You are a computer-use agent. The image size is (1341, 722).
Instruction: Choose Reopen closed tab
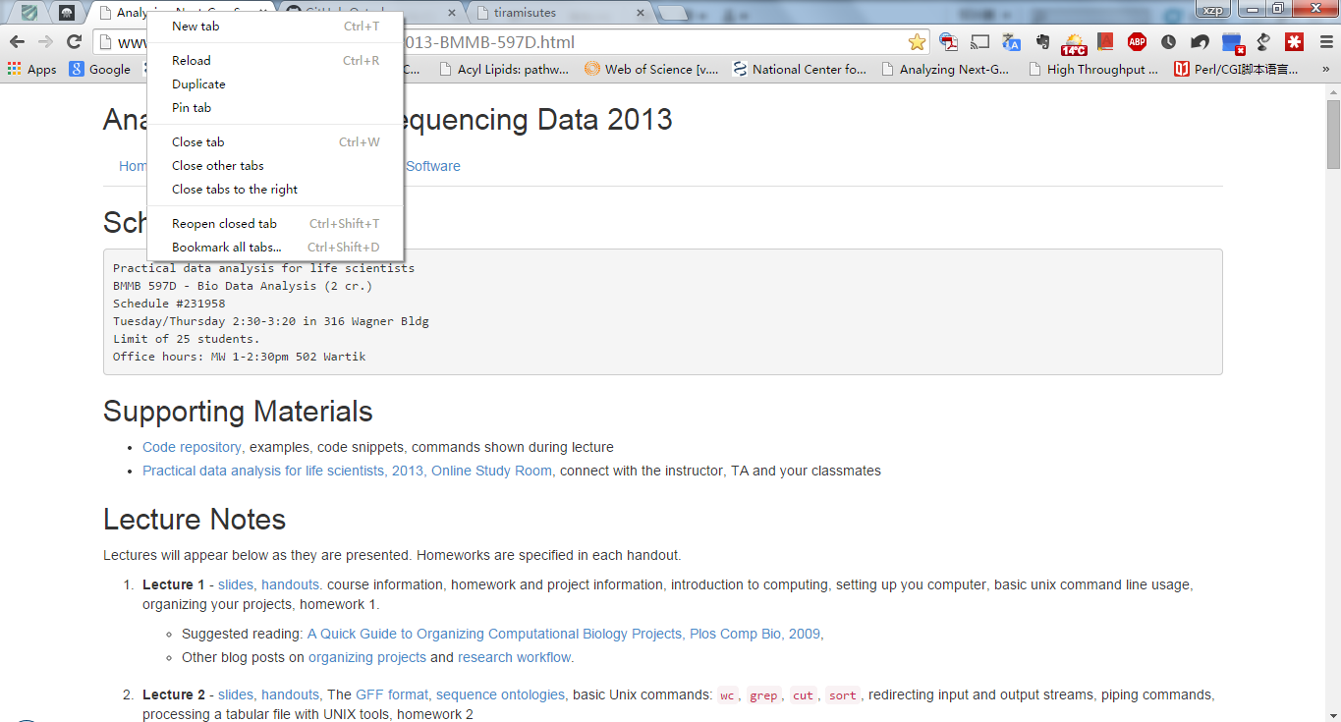[x=275, y=224]
